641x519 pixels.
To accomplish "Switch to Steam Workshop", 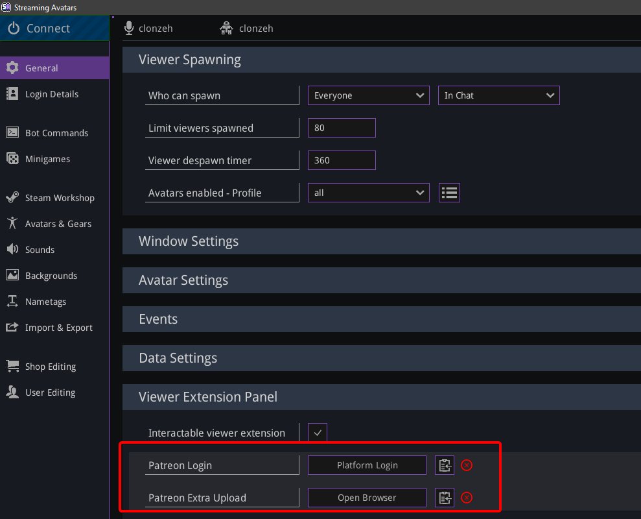I will coord(54,198).
